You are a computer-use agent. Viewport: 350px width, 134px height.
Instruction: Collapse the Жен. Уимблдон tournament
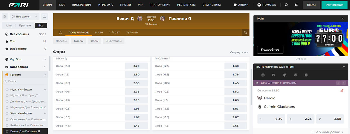(45, 113)
